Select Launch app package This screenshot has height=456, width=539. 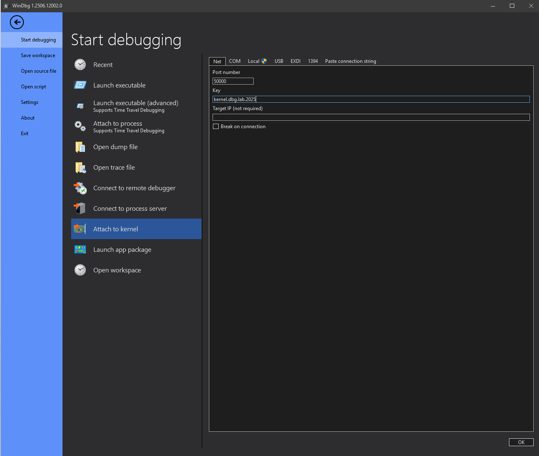click(x=122, y=249)
